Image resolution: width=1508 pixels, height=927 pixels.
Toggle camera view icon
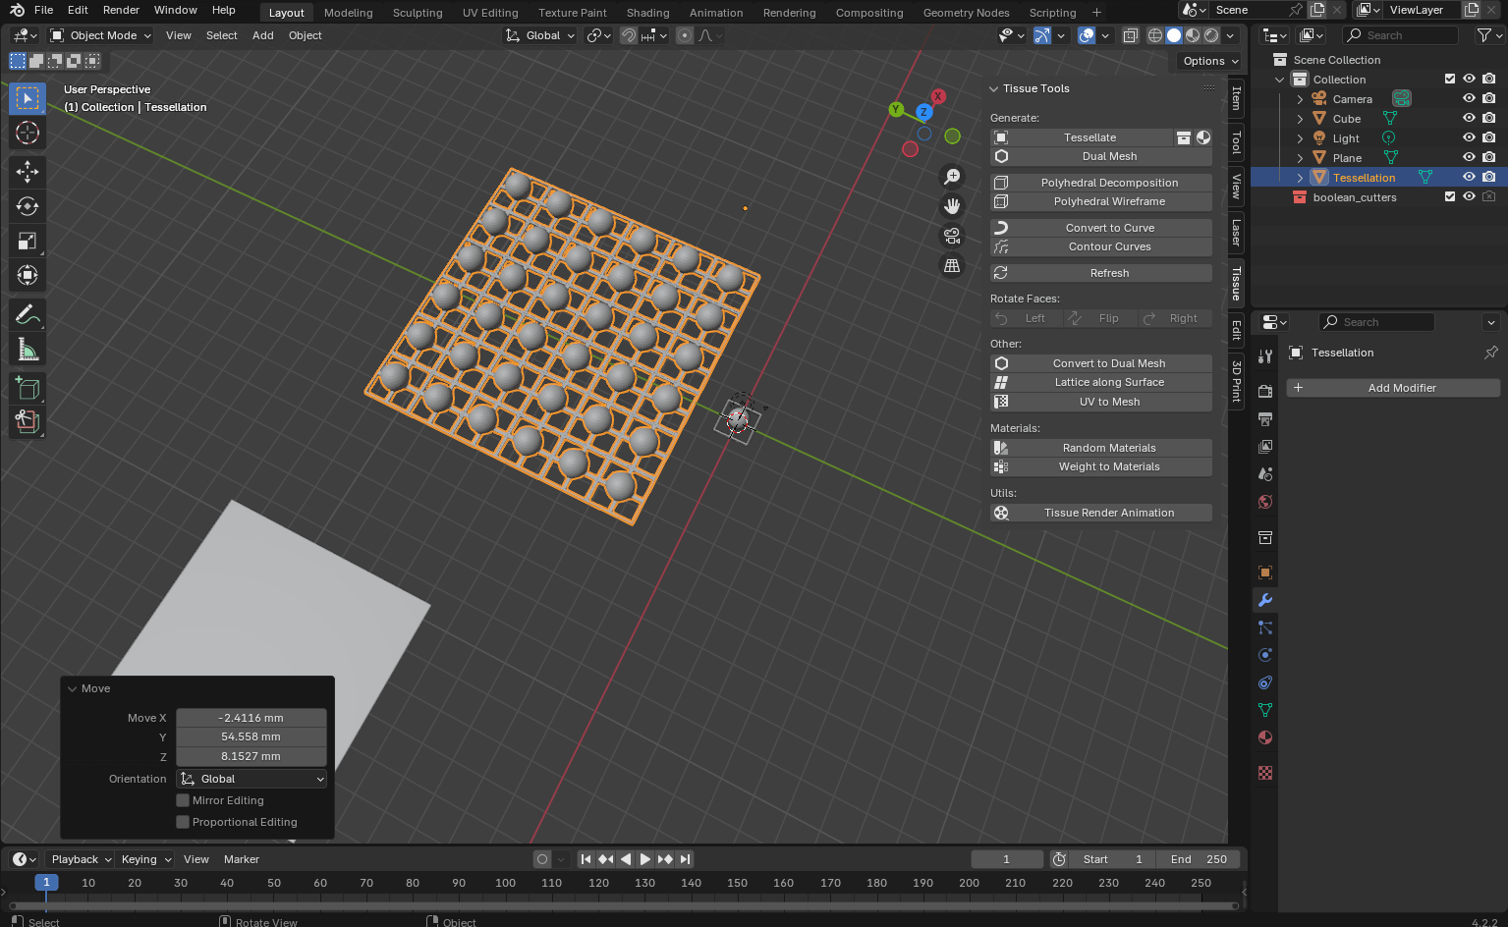(x=952, y=236)
